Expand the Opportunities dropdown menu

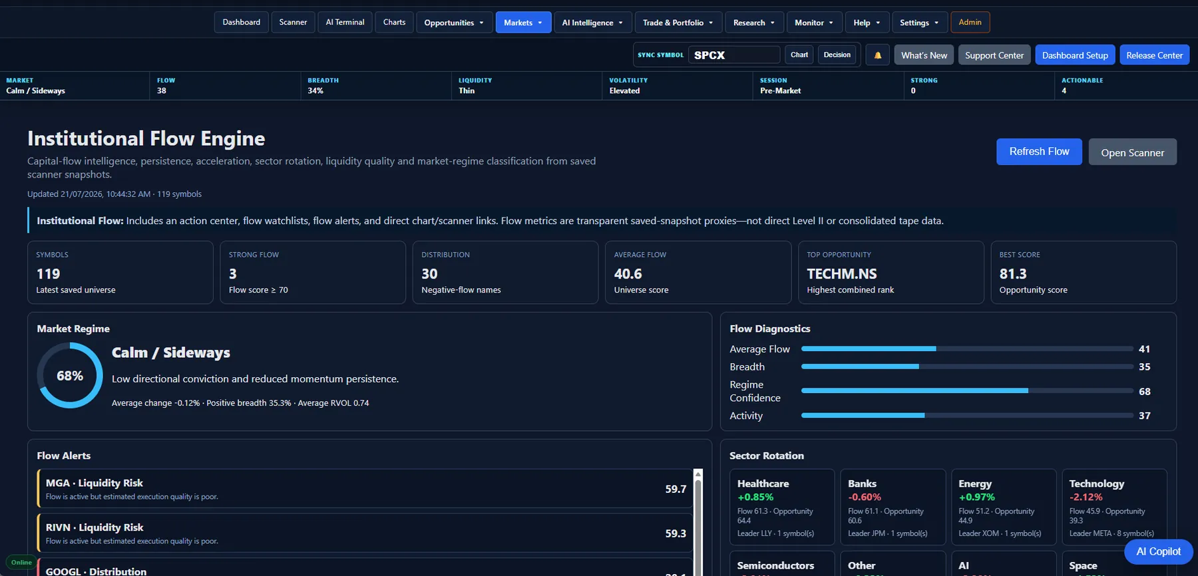455,23
